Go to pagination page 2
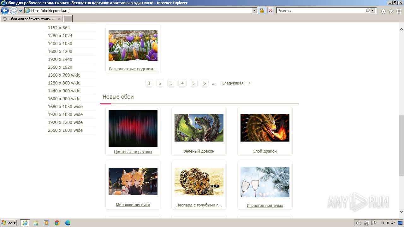Image resolution: width=404 pixels, height=227 pixels. coord(160,83)
